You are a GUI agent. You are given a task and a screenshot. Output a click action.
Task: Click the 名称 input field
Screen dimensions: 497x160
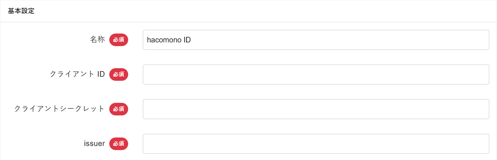click(x=316, y=40)
